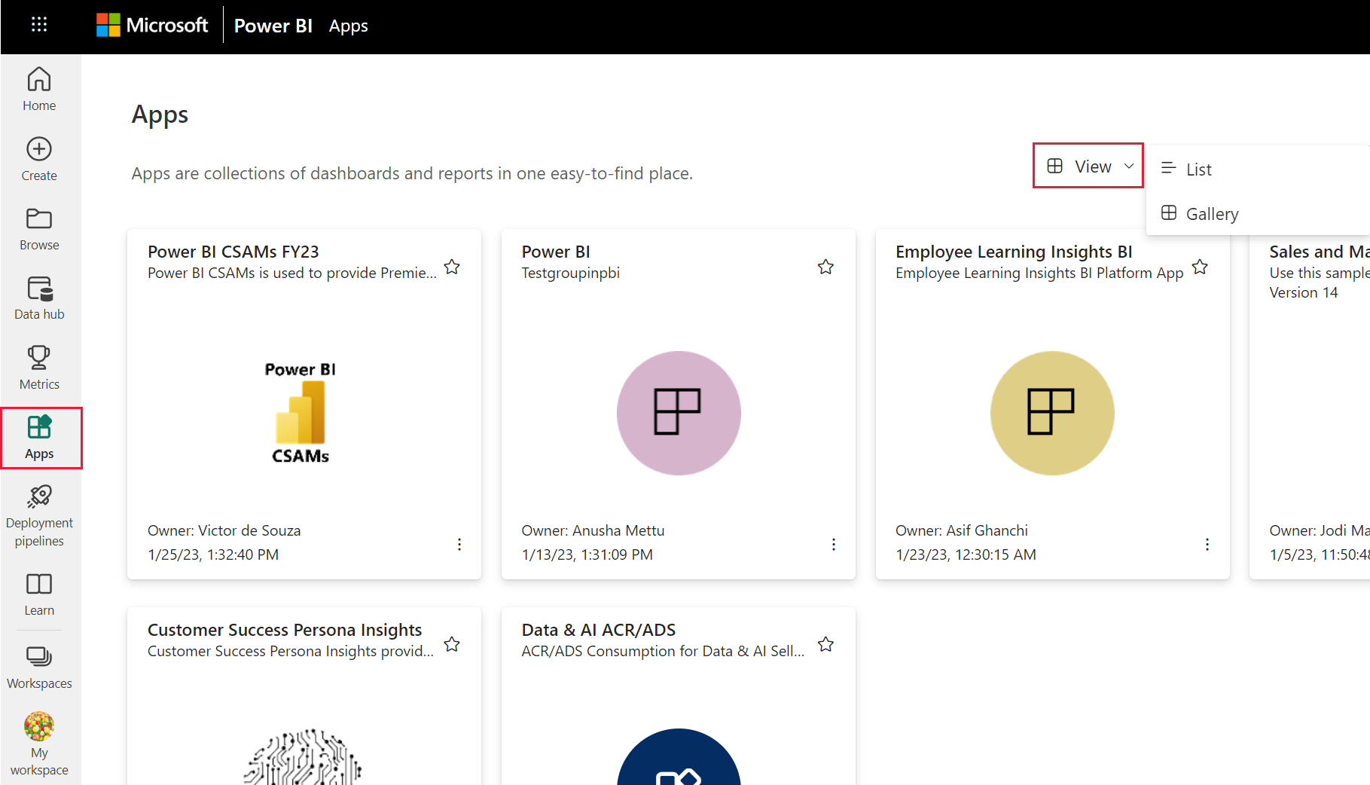Expand the View dropdown
The height and width of the screenshot is (785, 1370).
(1088, 166)
